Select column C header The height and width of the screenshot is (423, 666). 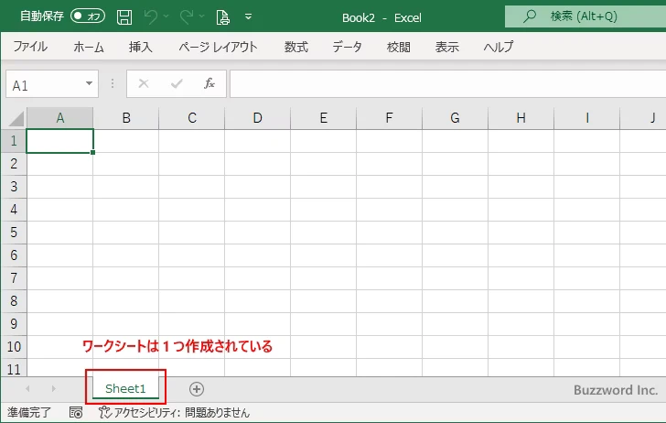192,118
